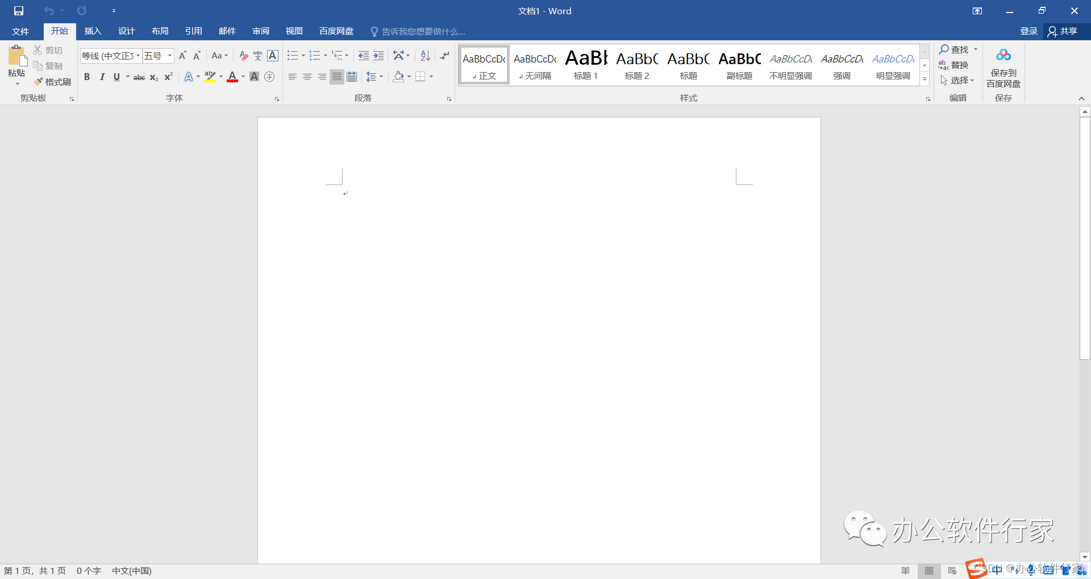The height and width of the screenshot is (579, 1091).
Task: Click the paragraph shading paint bucket
Action: click(x=398, y=77)
